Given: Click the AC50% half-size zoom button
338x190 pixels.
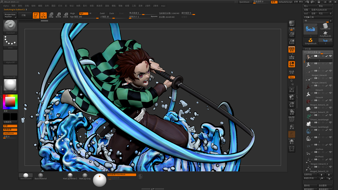Looking at the screenshot, I should [x=292, y=42].
